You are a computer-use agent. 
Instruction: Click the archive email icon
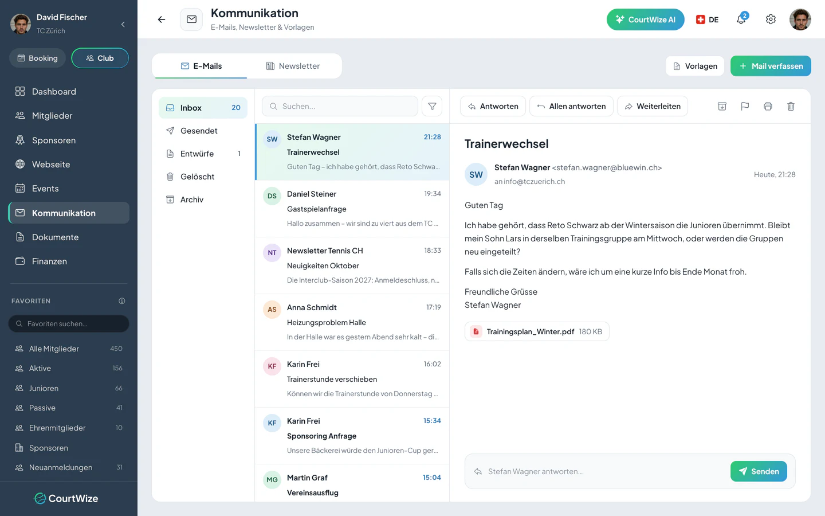722,106
